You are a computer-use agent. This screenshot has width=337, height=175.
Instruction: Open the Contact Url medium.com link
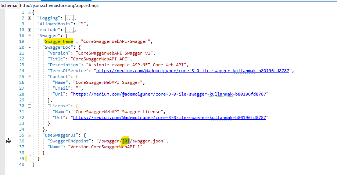(169, 94)
